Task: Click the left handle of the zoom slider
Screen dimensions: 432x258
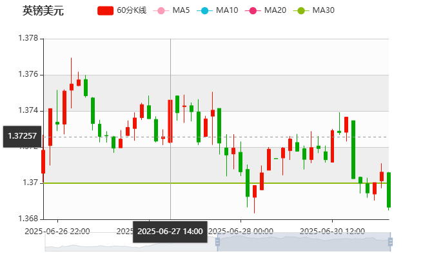Action: coord(217,242)
